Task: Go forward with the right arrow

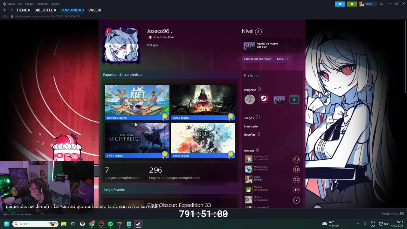Action: click(11, 10)
